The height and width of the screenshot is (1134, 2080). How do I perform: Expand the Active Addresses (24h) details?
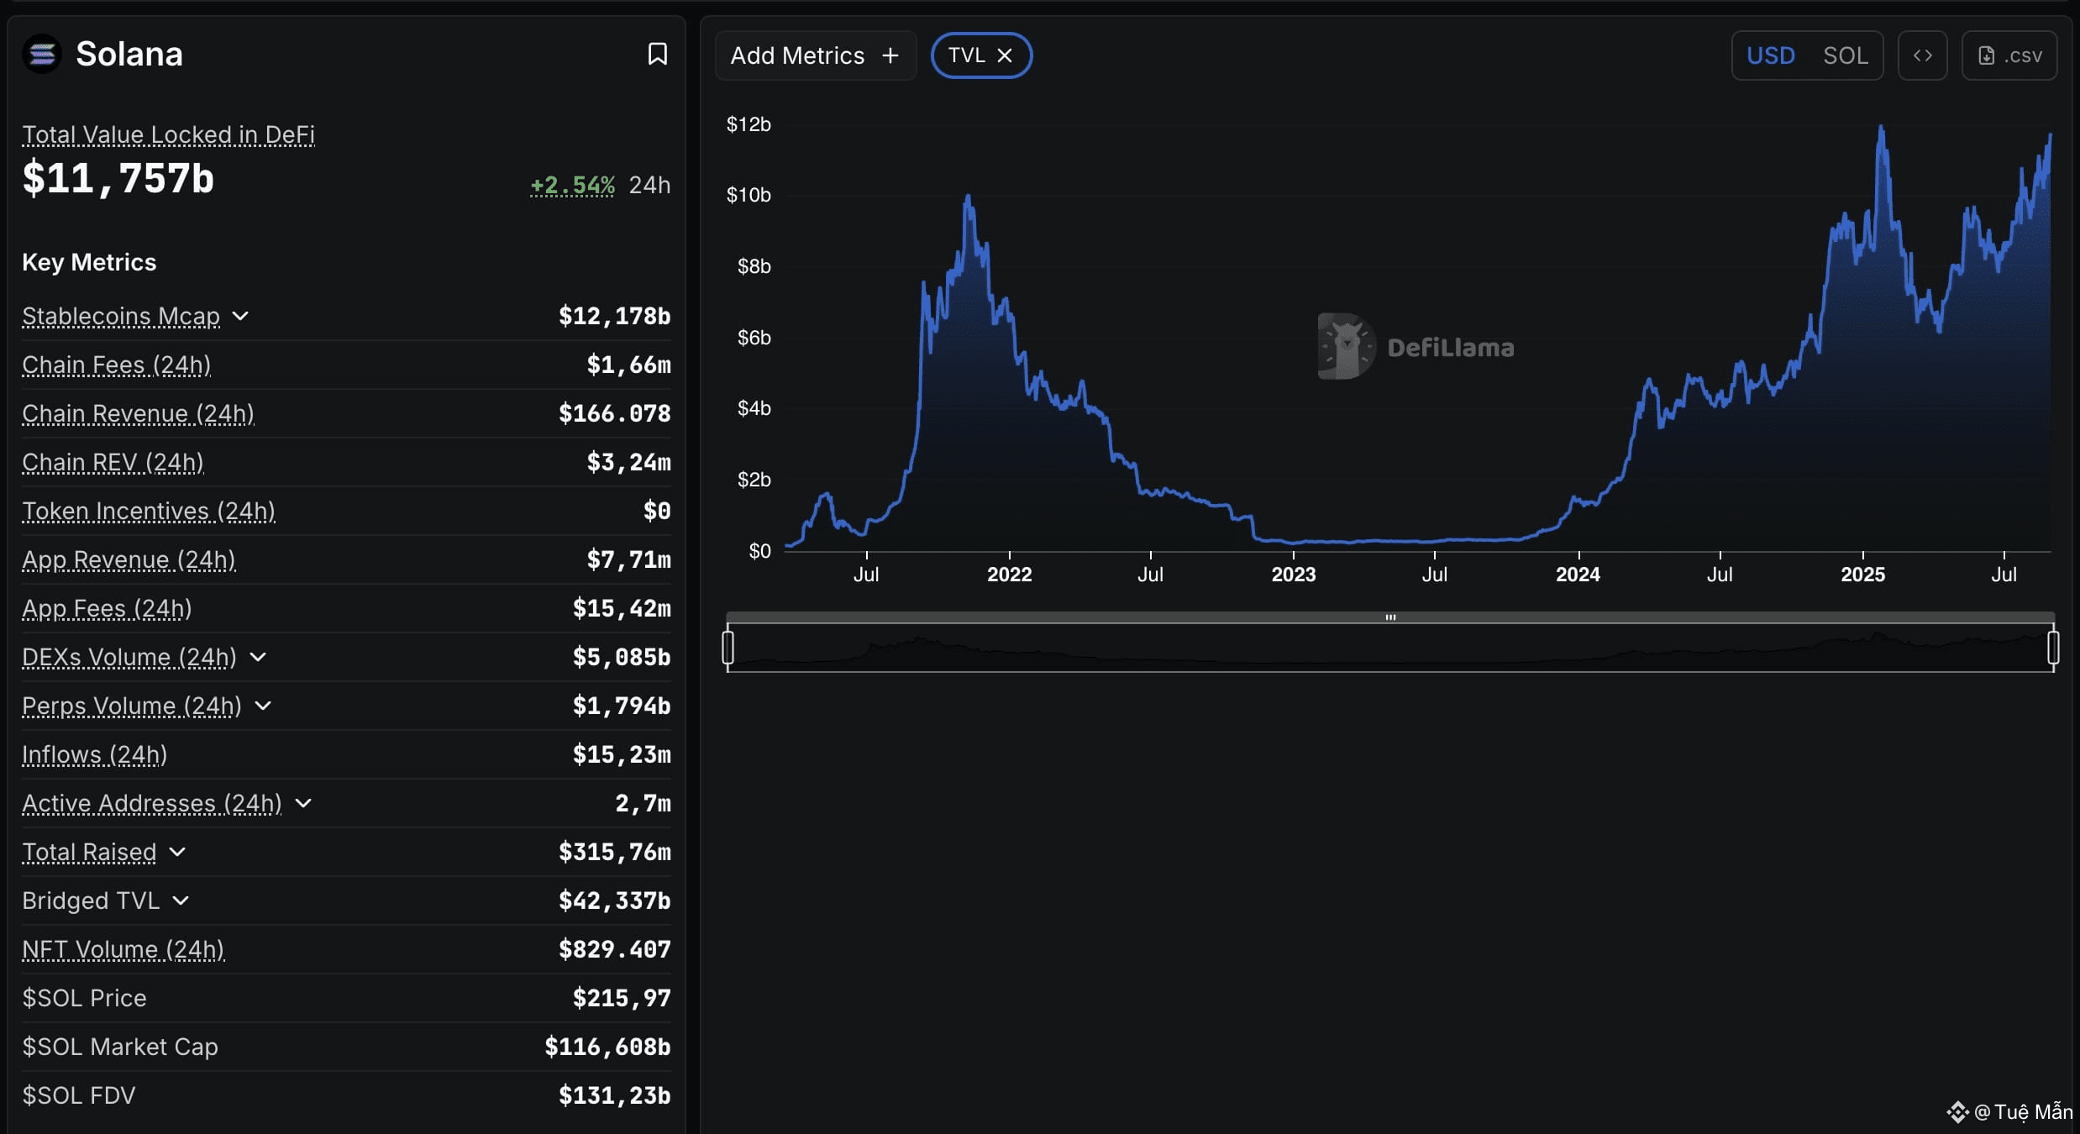tap(303, 803)
